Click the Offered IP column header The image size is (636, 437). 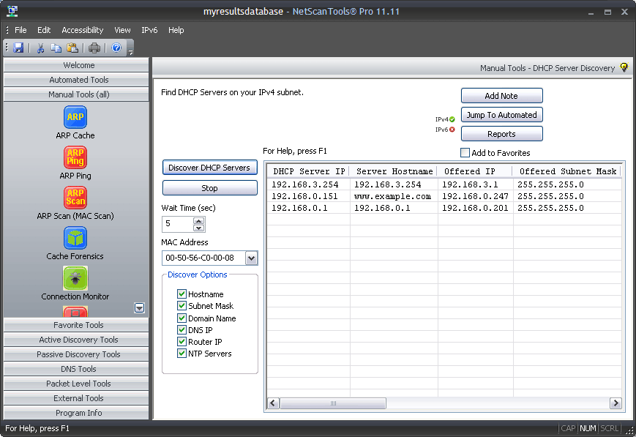[475, 171]
